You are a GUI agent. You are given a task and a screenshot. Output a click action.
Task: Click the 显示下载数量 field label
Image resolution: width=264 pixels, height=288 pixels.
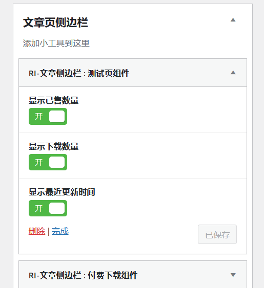click(54, 146)
